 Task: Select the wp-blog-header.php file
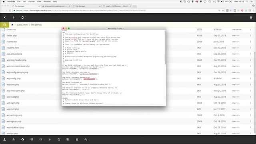(16, 60)
